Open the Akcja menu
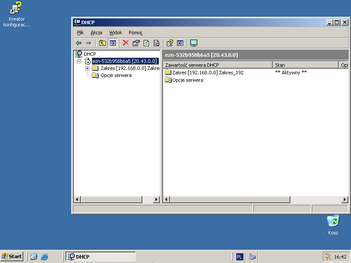 tap(96, 33)
